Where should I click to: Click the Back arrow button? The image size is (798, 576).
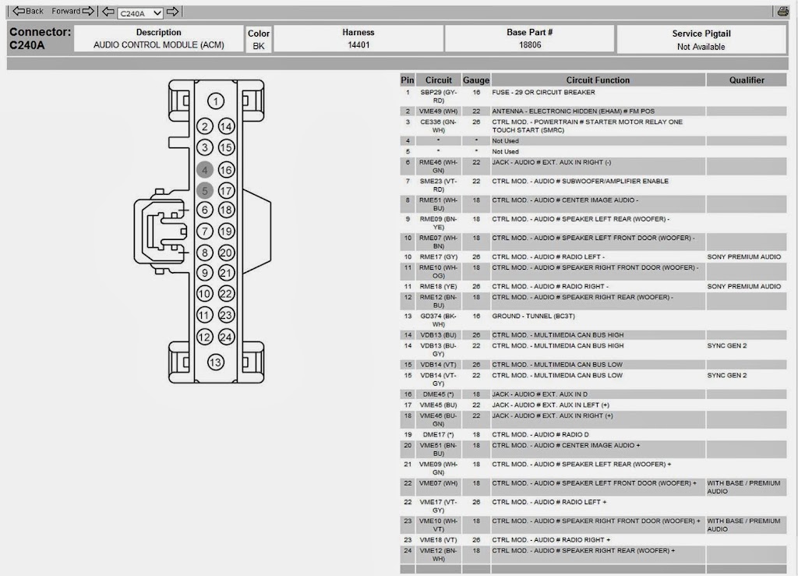[x=28, y=11]
